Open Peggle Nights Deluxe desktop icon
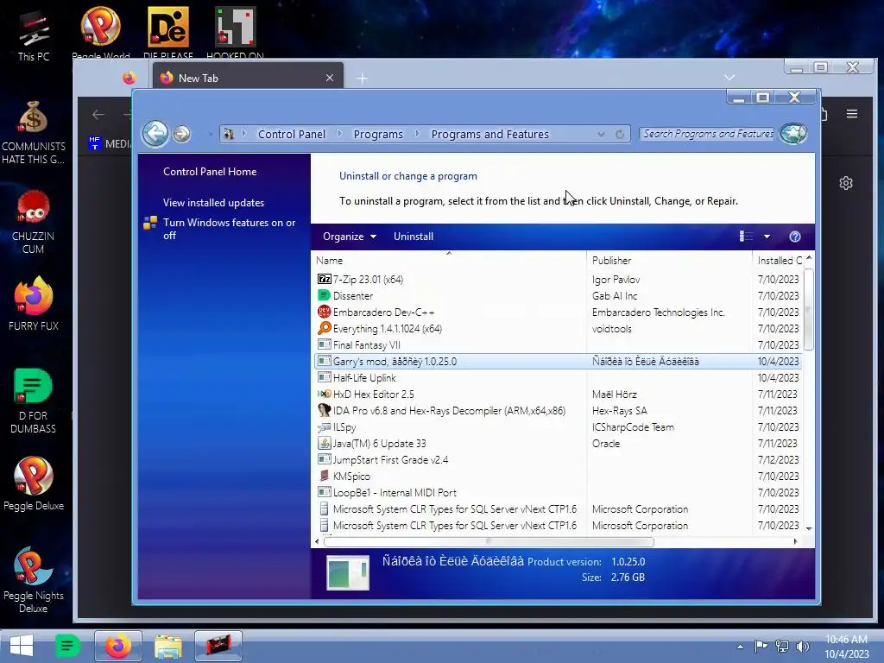Viewport: 884px width, 663px height. click(x=34, y=579)
